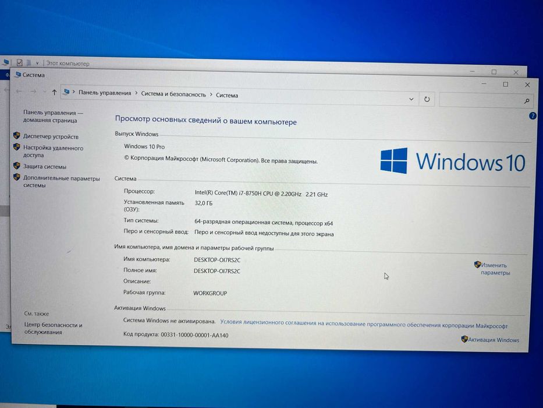
Task: Click the blue help question mark icon
Action: click(x=533, y=116)
